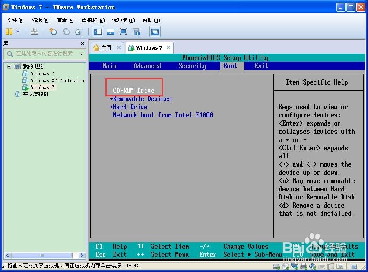
Task: Click the greyed USB device status icon
Action: [331, 266]
